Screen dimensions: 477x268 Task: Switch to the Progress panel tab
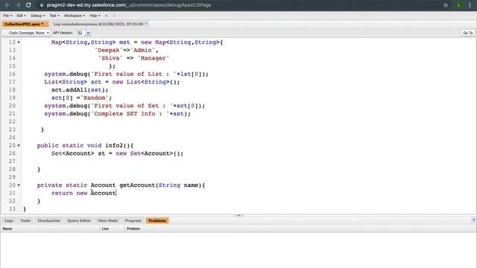click(133, 220)
